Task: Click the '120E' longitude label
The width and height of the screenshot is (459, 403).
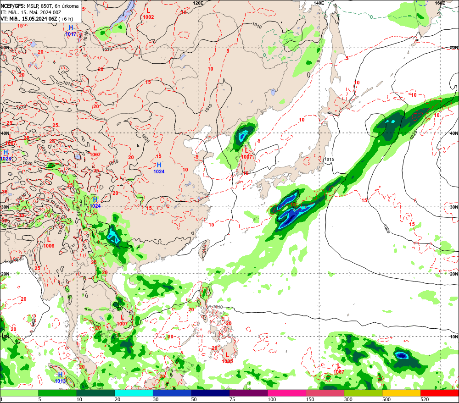Action: pyautogui.click(x=198, y=3)
